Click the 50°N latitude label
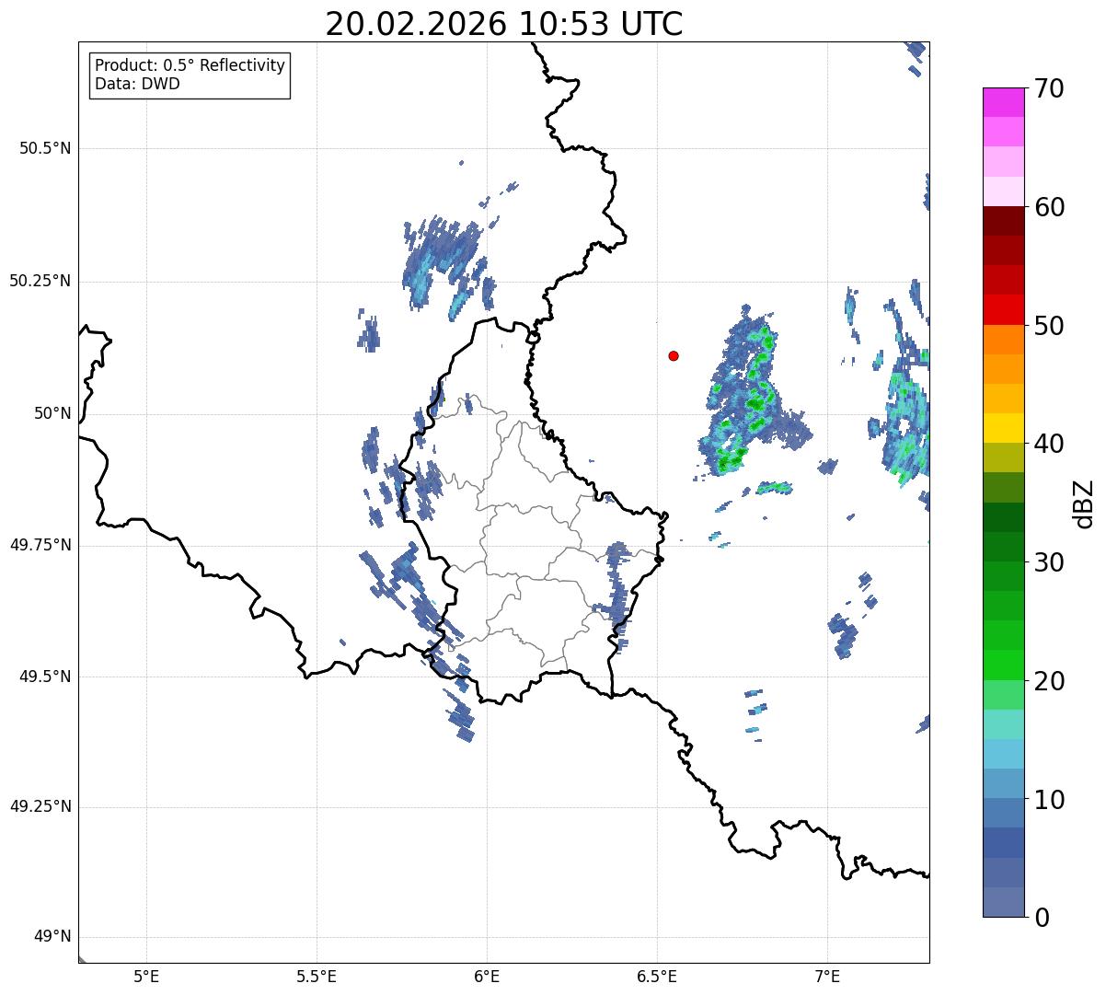 [52, 414]
